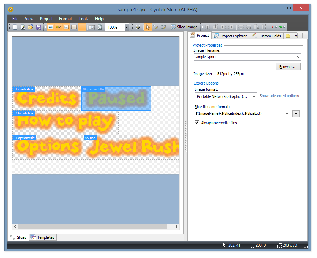317x258 pixels.
Task: Click the green nodes icon at toolbar end
Action: [x=282, y=27]
